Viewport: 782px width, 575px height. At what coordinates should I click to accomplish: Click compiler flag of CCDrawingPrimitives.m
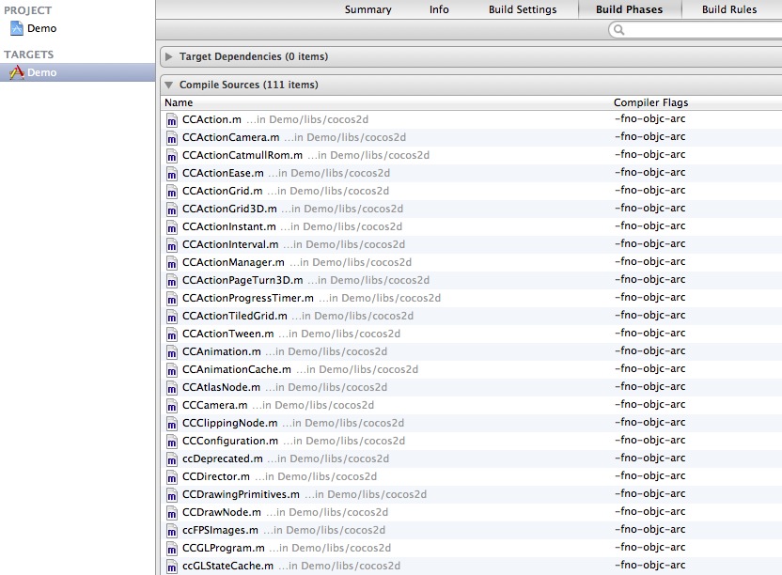[649, 493]
